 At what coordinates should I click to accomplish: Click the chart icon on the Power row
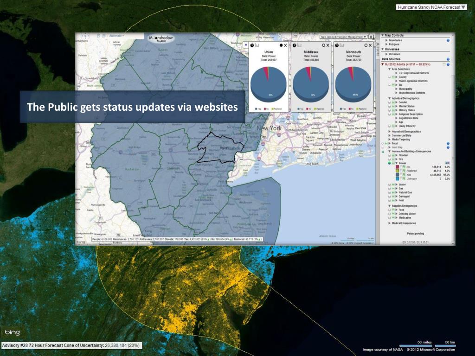(447, 163)
